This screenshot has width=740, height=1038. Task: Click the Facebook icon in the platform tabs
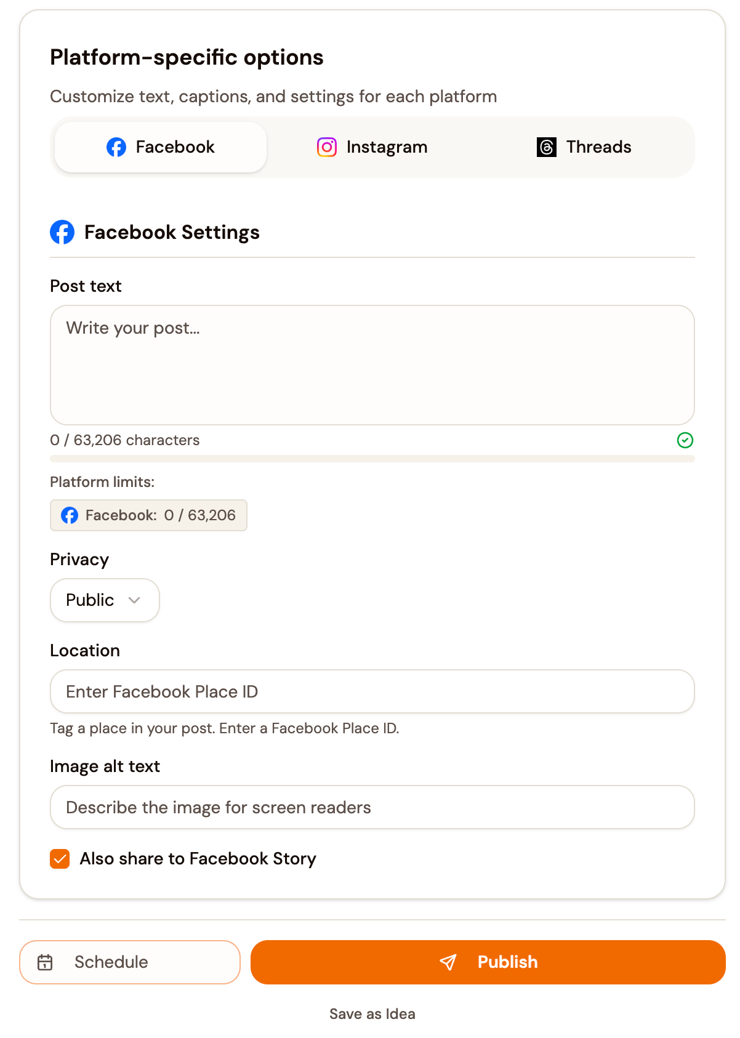[x=117, y=147]
